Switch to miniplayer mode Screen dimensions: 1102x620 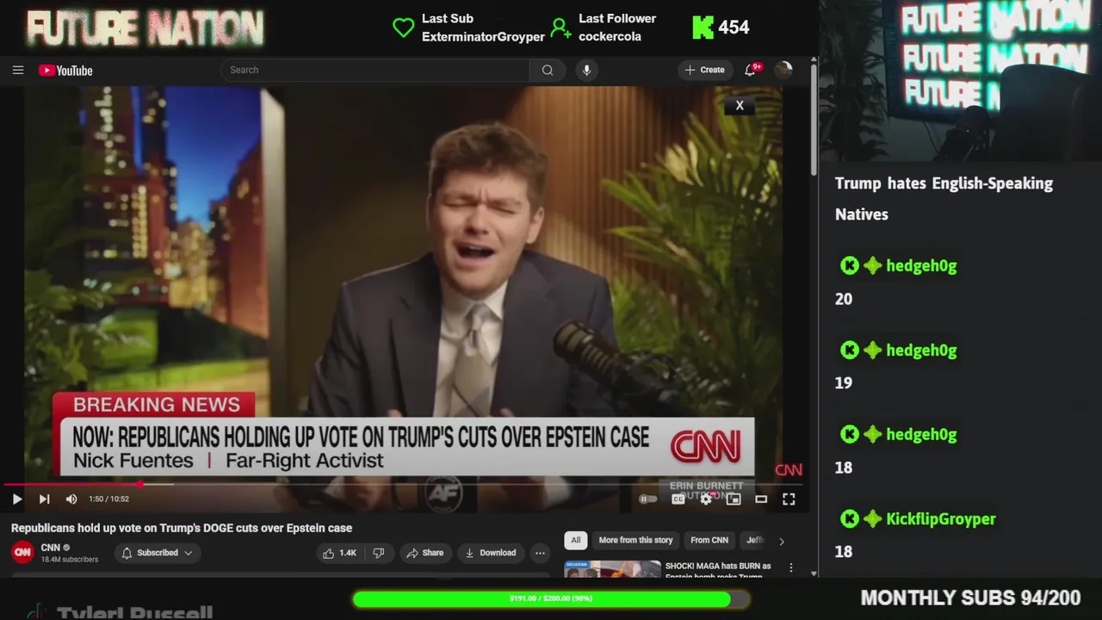[x=734, y=499]
